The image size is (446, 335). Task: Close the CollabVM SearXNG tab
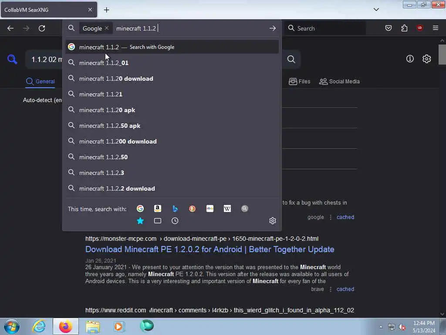90,10
